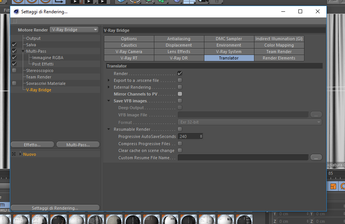Select the Immagine RGBA tree item

click(48, 58)
